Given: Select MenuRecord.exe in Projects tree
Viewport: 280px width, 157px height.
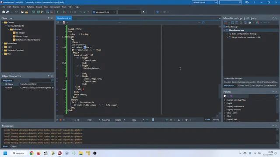Looking at the screenshot, I should tap(236, 30).
